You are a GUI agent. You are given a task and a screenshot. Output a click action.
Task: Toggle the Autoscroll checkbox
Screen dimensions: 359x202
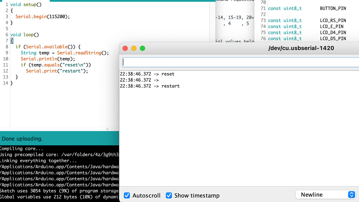(x=127, y=196)
